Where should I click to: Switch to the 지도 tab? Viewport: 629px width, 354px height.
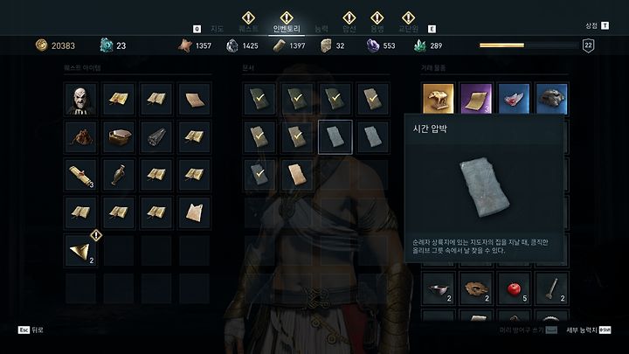pos(217,29)
